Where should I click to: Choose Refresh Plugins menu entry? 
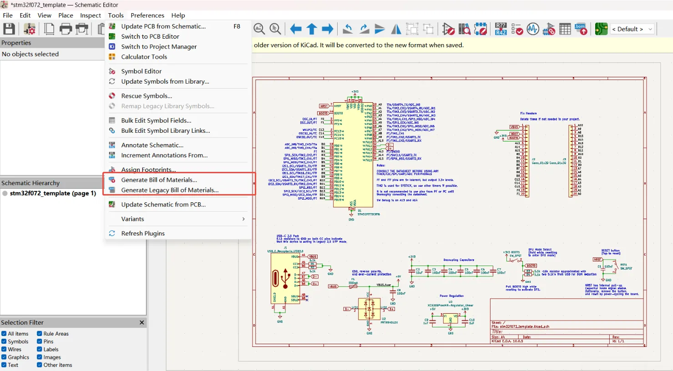click(178, 233)
